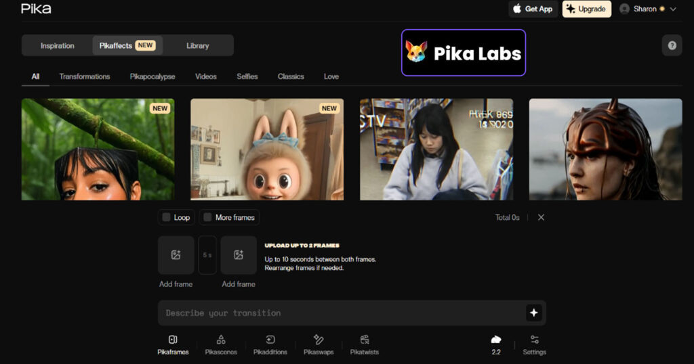This screenshot has width=694, height=364.
Task: Click the Sharon profile avatar
Action: point(624,9)
